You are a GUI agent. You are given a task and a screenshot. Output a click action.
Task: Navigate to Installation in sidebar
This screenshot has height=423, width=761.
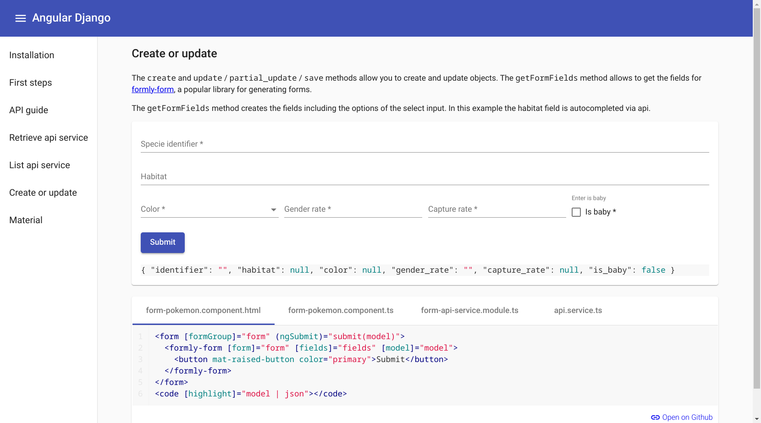click(31, 55)
